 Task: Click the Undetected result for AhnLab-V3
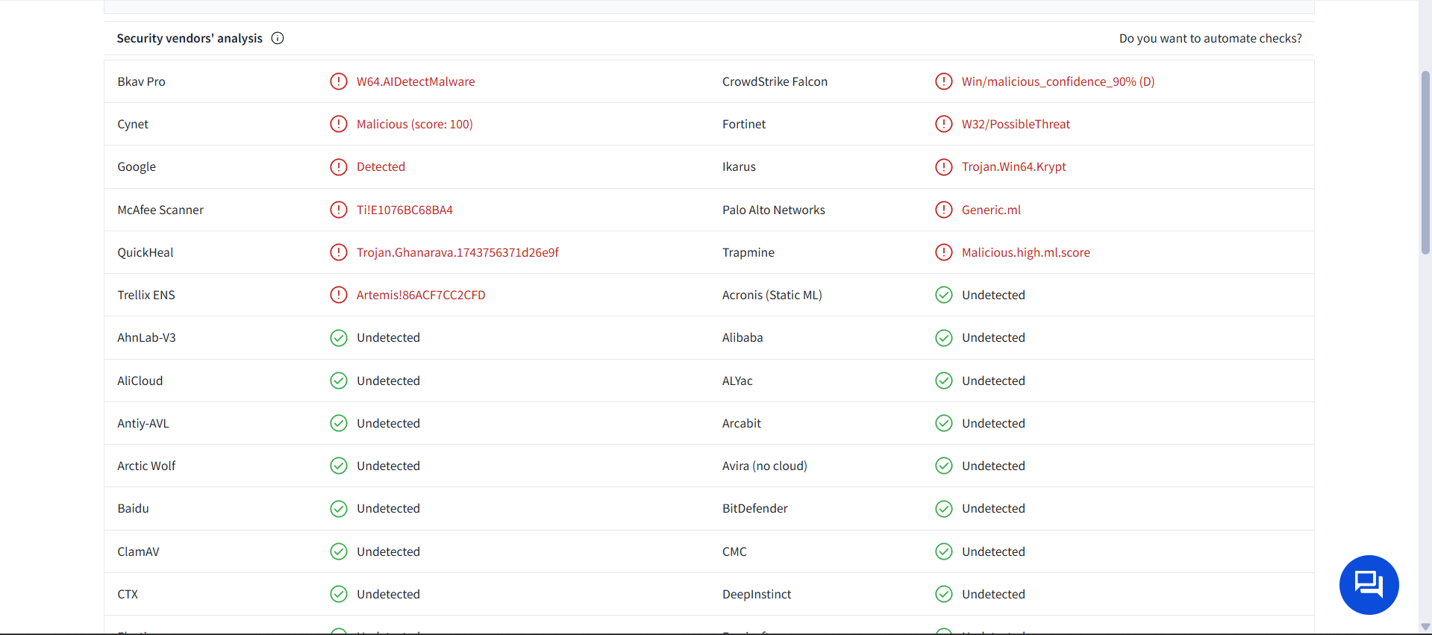tap(388, 337)
